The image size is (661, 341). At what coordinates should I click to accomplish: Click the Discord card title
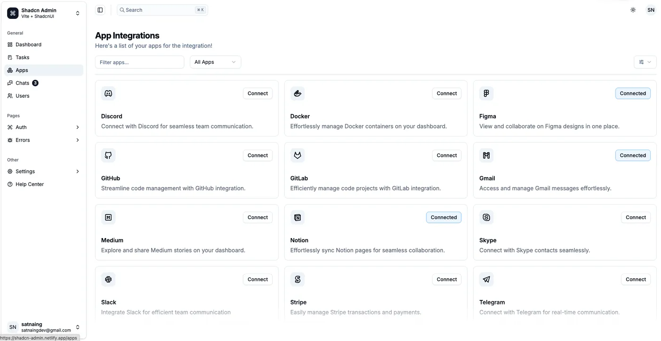point(112,116)
